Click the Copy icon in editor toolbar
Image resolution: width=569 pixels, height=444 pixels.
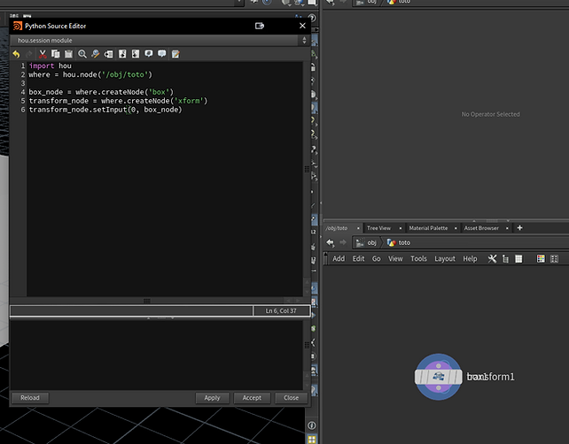click(x=56, y=54)
